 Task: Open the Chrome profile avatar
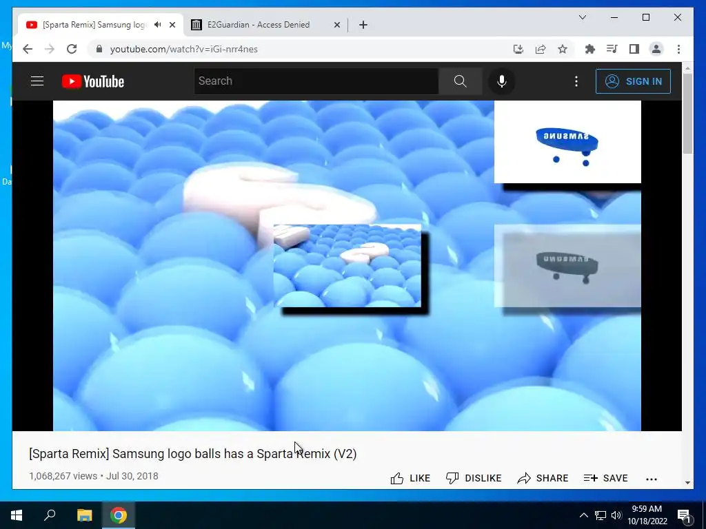coord(656,49)
